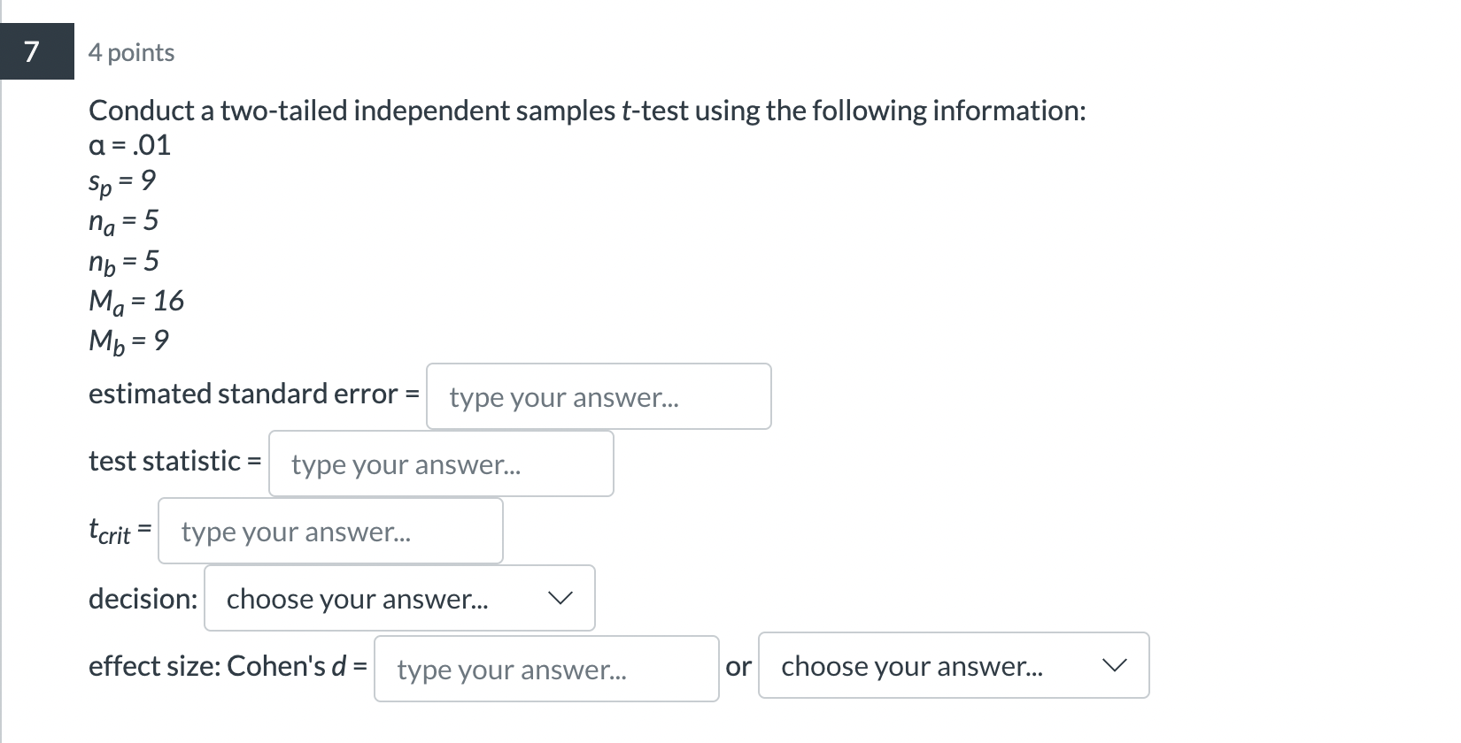Open the decision dropdown

[x=398, y=598]
